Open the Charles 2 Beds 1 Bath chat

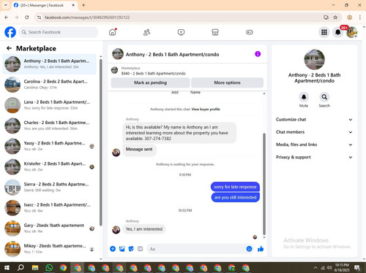(x=50, y=126)
